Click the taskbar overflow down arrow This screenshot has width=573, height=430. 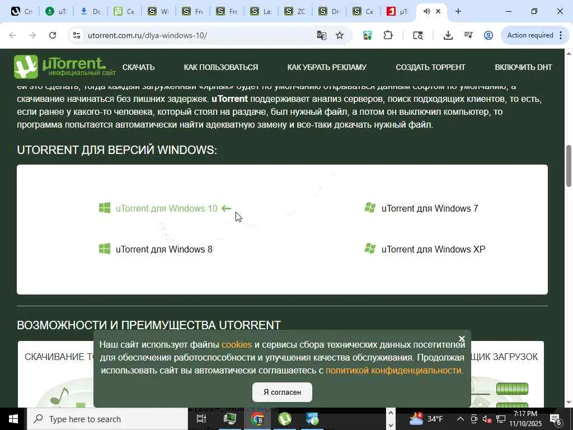(x=391, y=425)
